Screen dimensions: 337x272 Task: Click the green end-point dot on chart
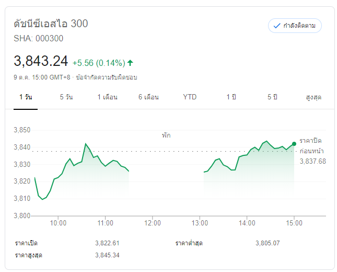pyautogui.click(x=294, y=144)
